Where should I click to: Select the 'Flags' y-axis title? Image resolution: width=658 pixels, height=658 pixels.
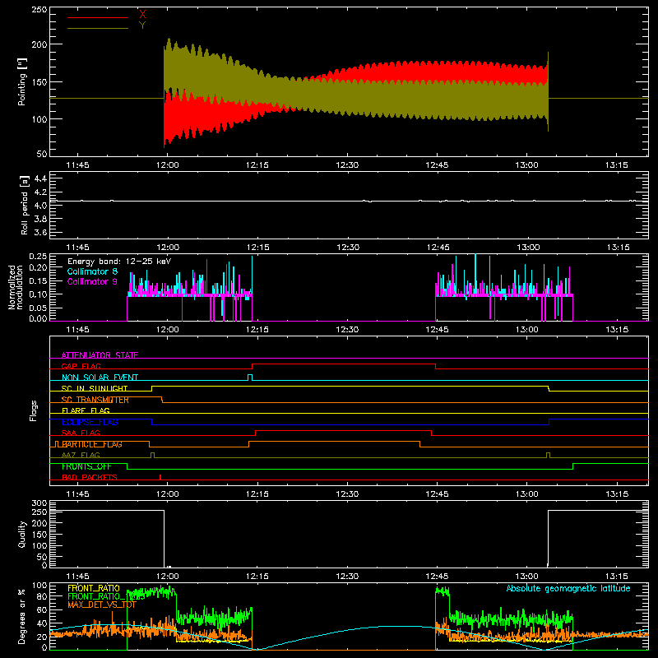(x=34, y=410)
